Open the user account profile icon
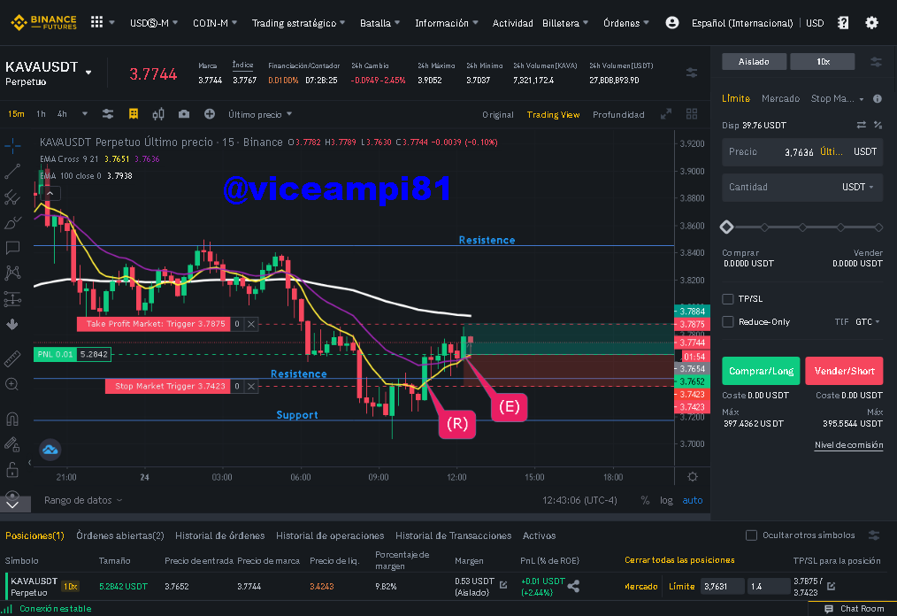The image size is (897, 616). [672, 23]
